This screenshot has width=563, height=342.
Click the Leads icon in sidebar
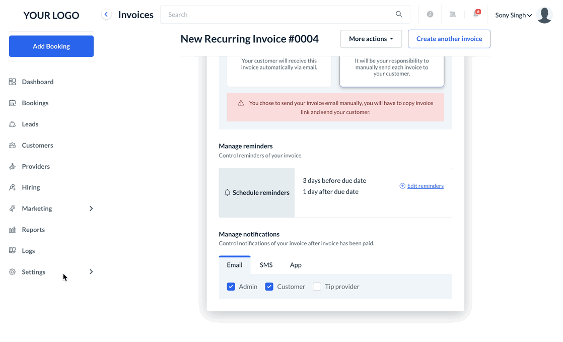point(12,124)
